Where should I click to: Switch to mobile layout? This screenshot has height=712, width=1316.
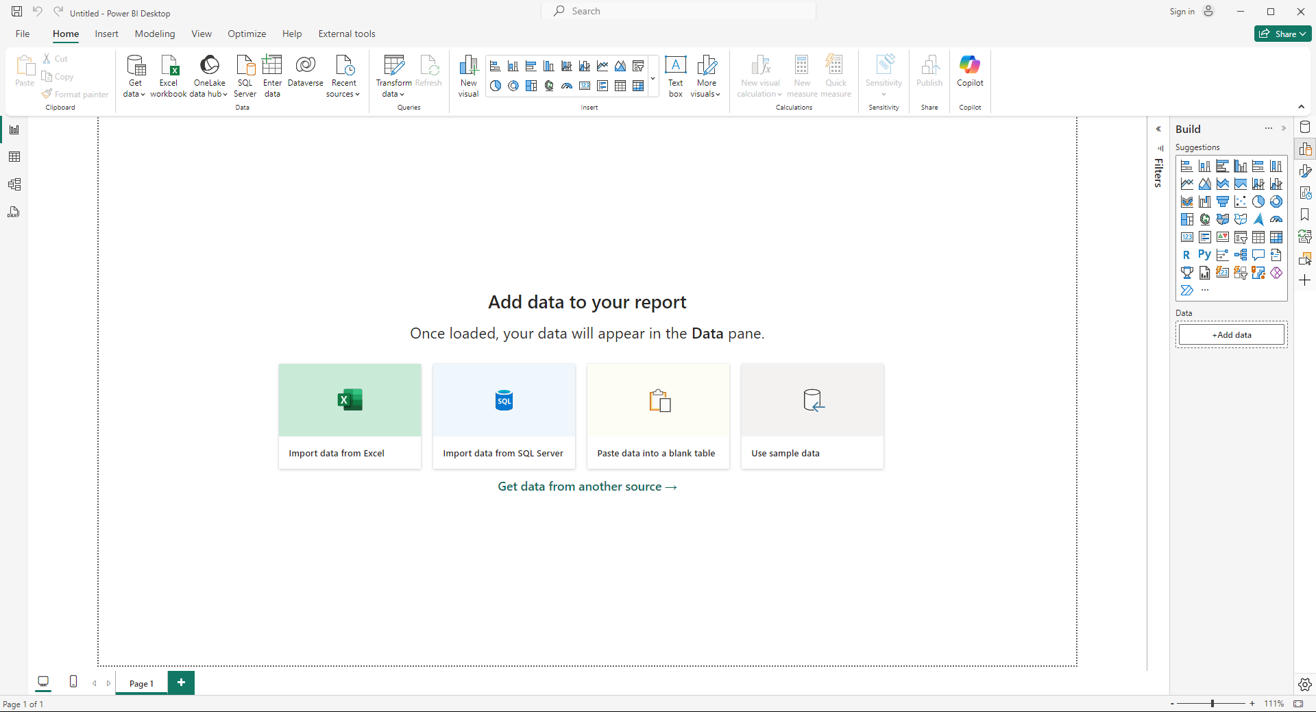pyautogui.click(x=73, y=682)
